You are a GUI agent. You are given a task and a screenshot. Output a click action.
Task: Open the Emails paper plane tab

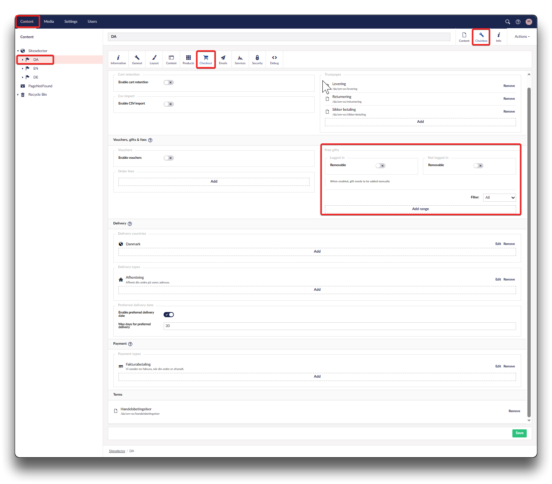pyautogui.click(x=223, y=60)
